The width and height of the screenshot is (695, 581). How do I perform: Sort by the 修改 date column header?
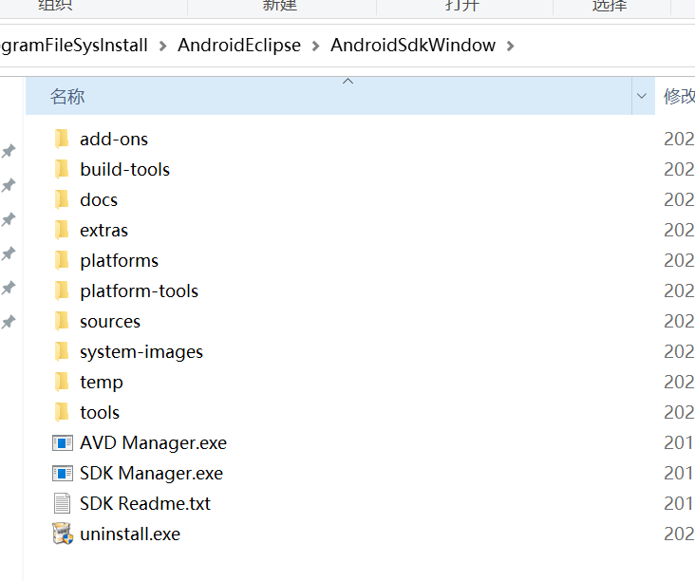tap(679, 96)
